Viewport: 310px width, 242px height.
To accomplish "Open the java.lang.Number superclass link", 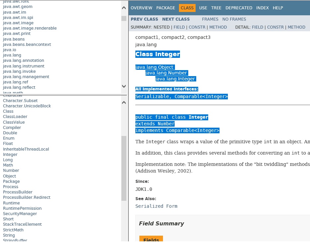I will pos(166,73).
